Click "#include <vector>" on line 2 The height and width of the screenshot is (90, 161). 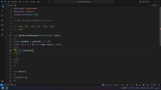click(24, 11)
